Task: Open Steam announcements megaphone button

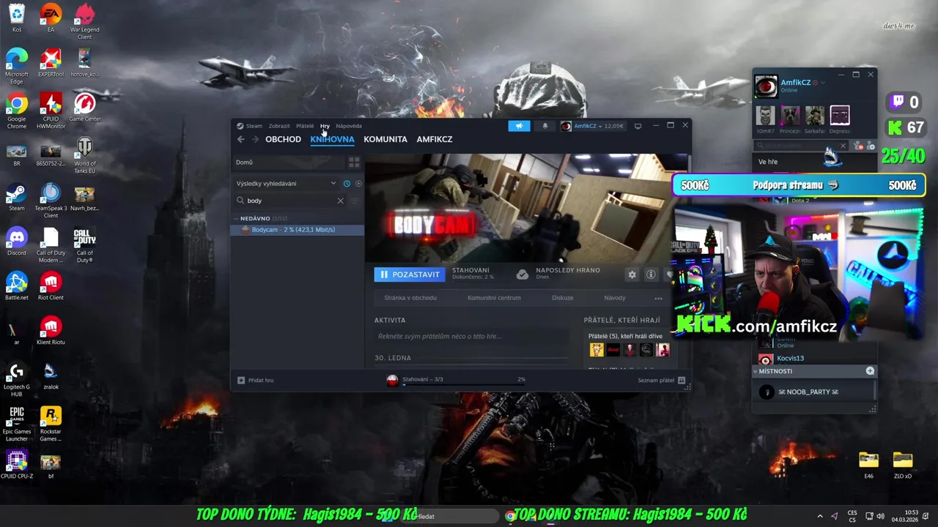Action: pos(519,126)
